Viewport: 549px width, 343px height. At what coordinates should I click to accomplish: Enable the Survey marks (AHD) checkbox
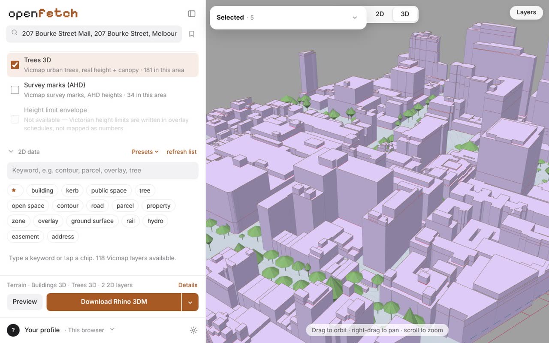pos(15,90)
